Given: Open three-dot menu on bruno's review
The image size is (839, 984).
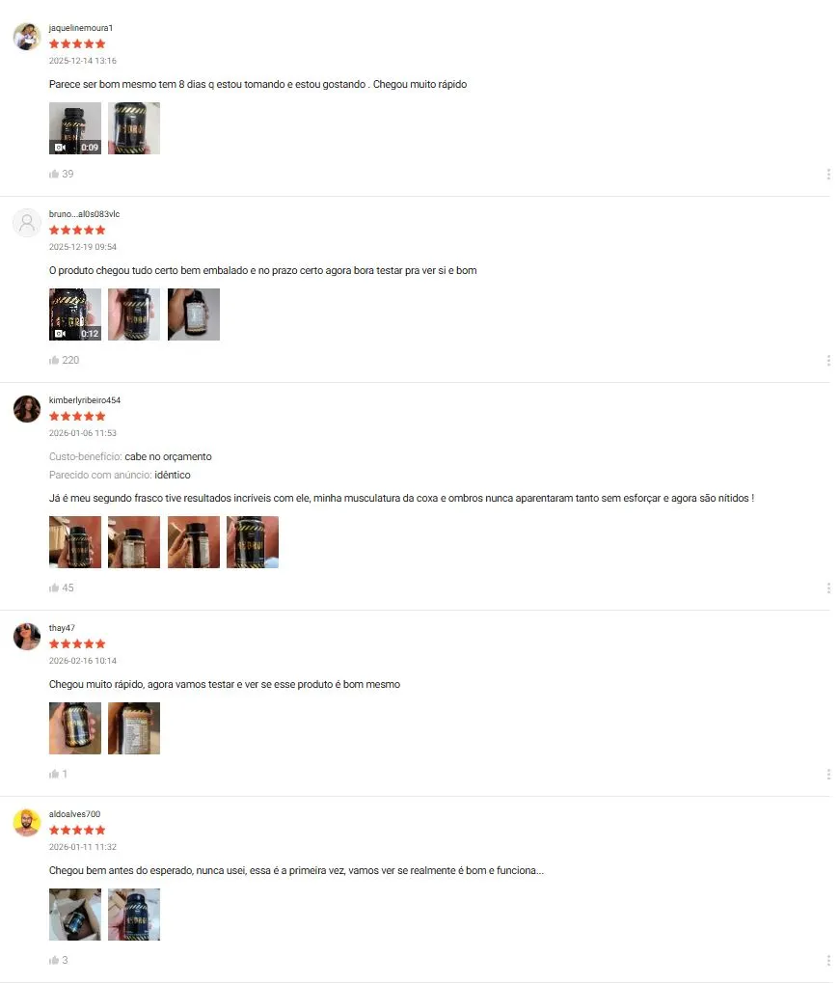Looking at the screenshot, I should point(828,360).
